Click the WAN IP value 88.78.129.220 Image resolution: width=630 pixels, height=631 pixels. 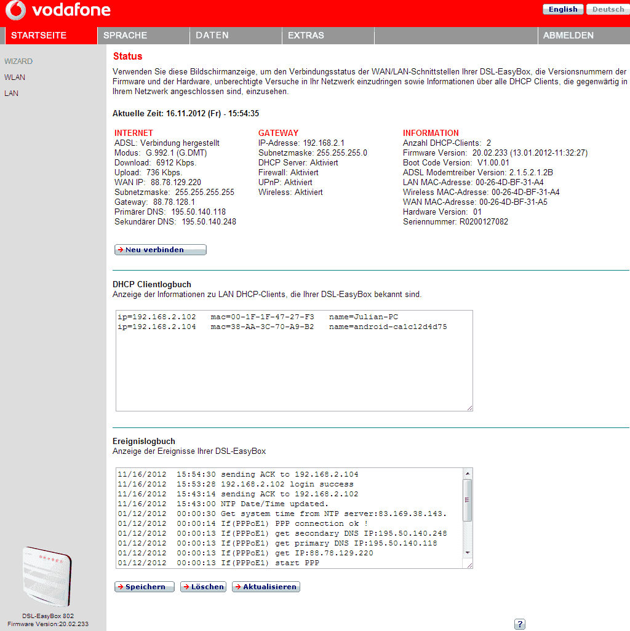[x=176, y=182]
